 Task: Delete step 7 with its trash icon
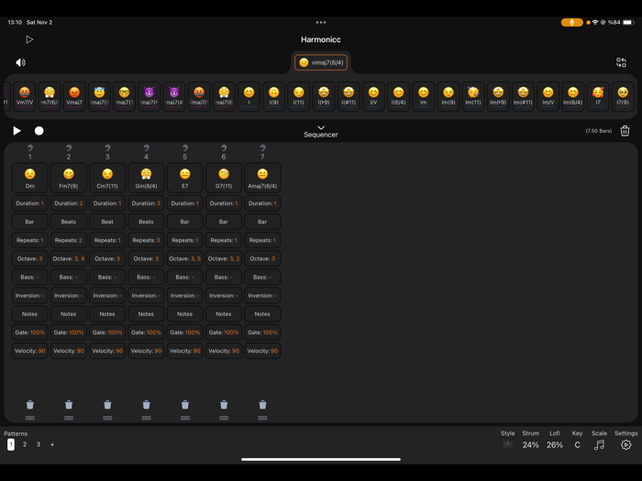tap(262, 405)
